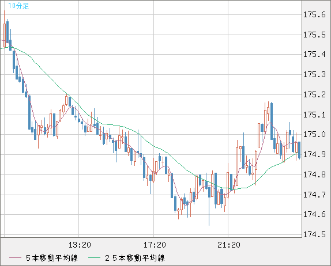Click the 21:20 time axis label
This screenshot has height=266, width=331.
pyautogui.click(x=229, y=245)
